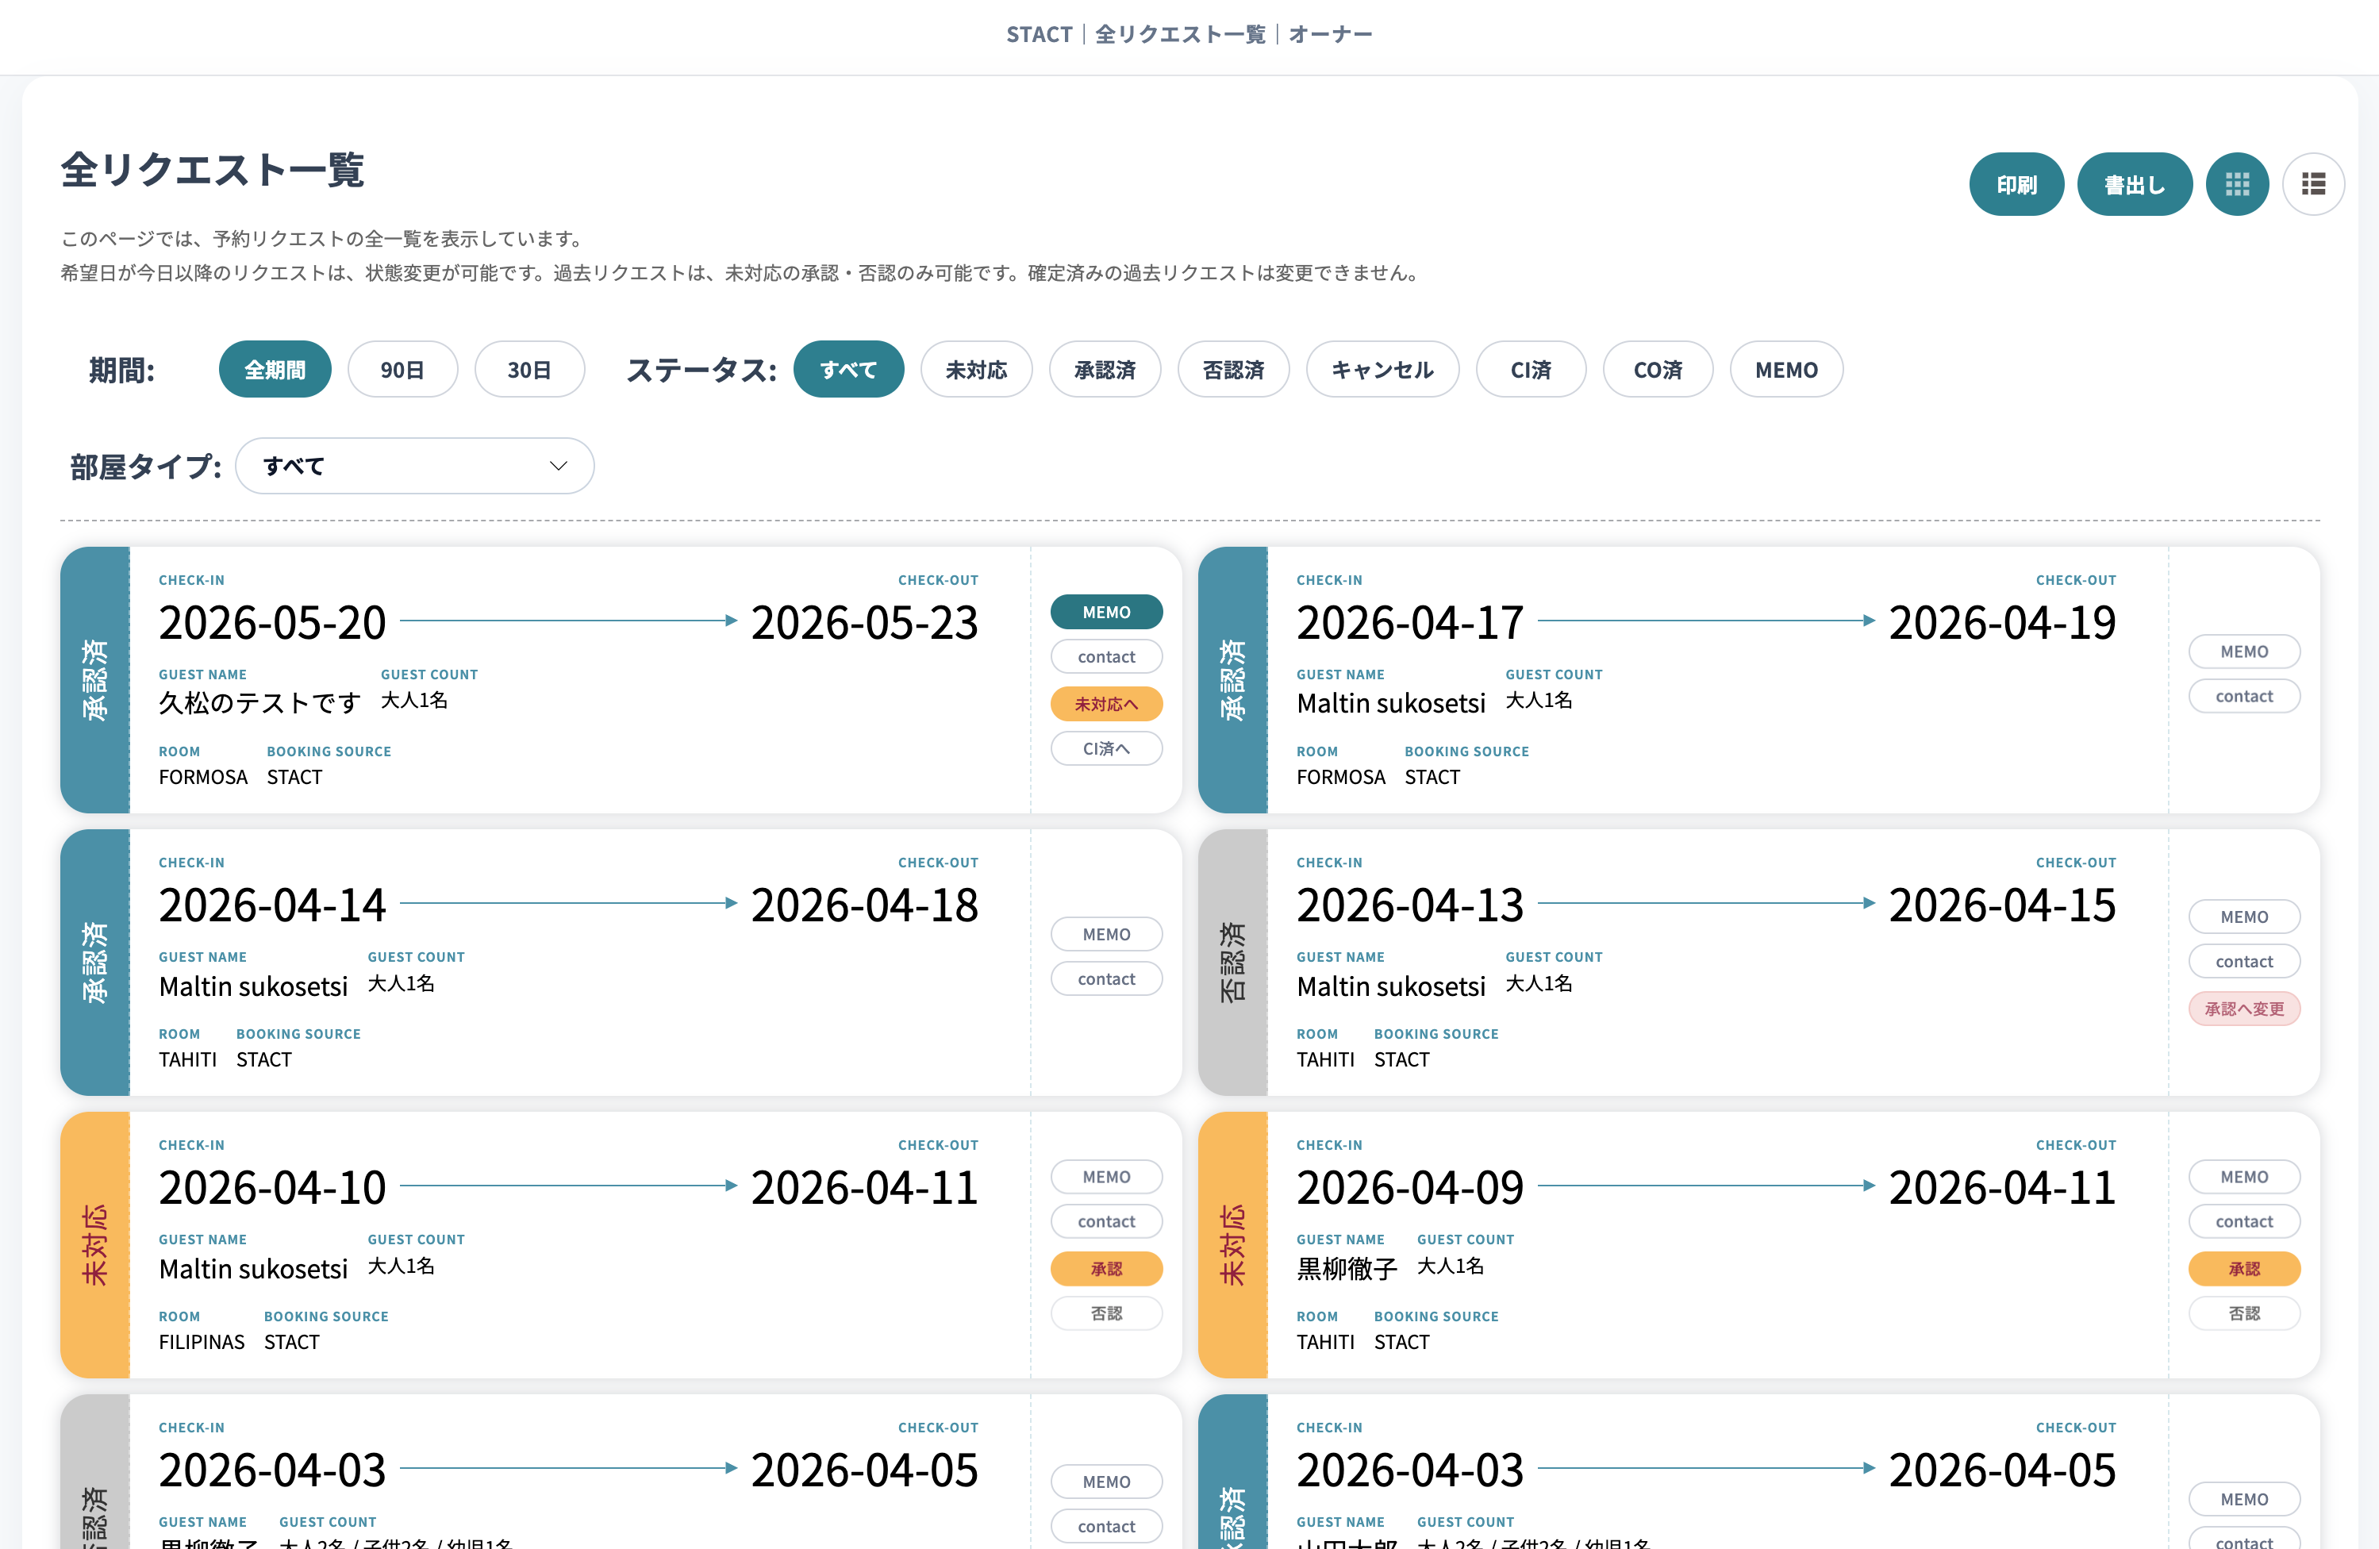Click guest name 黒柳徹子 on 2026-04-09 card
The width and height of the screenshot is (2379, 1549).
[x=1347, y=1268]
